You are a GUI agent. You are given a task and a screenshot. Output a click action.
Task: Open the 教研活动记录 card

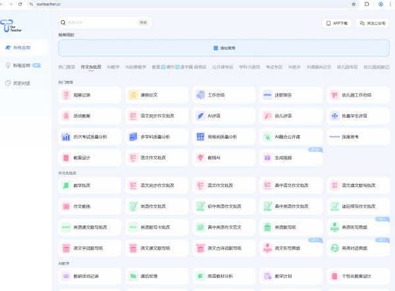(90, 276)
